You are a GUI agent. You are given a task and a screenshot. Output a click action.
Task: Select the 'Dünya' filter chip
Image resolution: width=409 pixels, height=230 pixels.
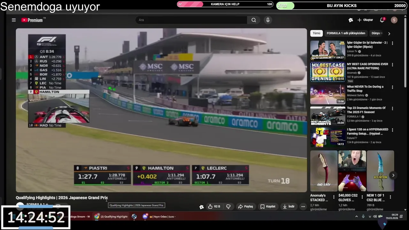coord(377,33)
